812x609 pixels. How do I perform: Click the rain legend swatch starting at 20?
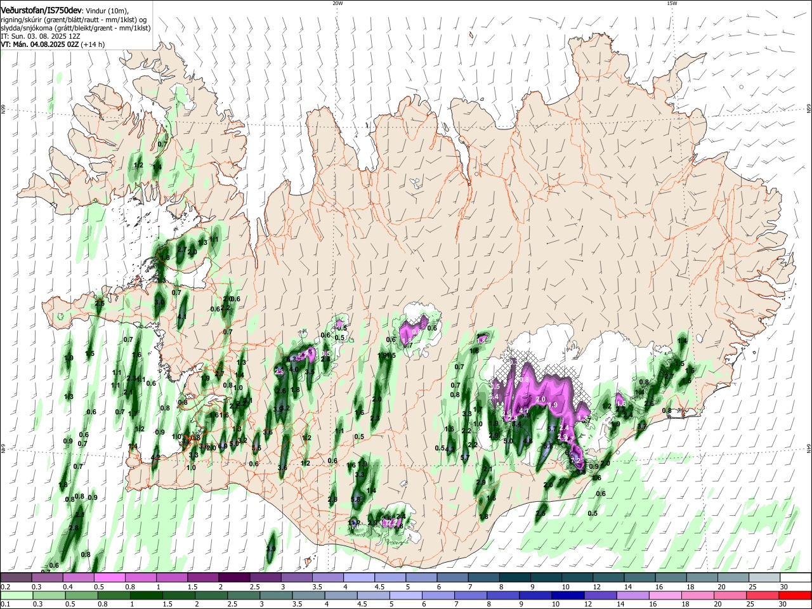[x=731, y=595]
